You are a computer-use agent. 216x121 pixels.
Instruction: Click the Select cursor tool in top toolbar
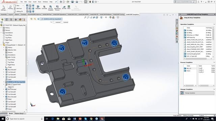[x=86, y=2]
